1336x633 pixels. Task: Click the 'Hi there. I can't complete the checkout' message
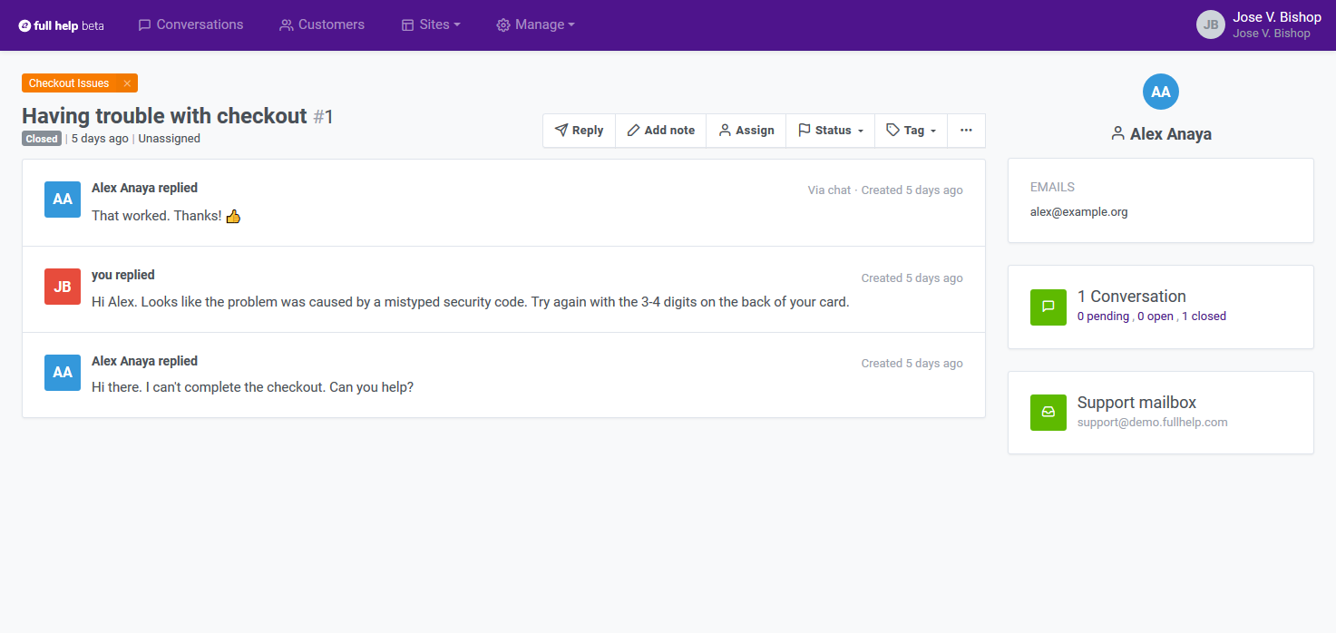pos(253,387)
